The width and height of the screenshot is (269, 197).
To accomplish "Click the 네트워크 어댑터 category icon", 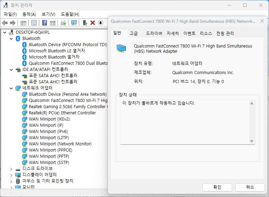I will [x=18, y=88].
